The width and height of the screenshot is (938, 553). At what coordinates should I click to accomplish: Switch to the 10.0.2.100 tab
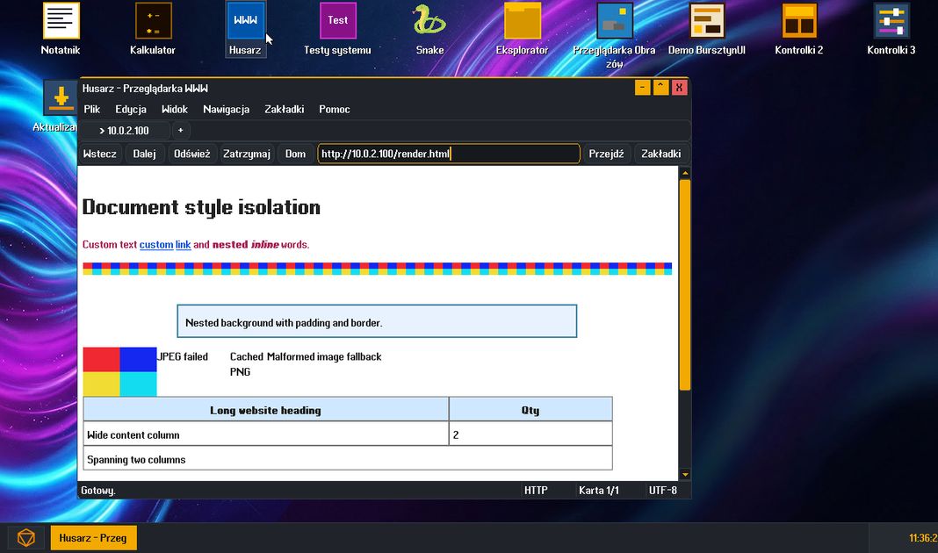click(x=125, y=130)
